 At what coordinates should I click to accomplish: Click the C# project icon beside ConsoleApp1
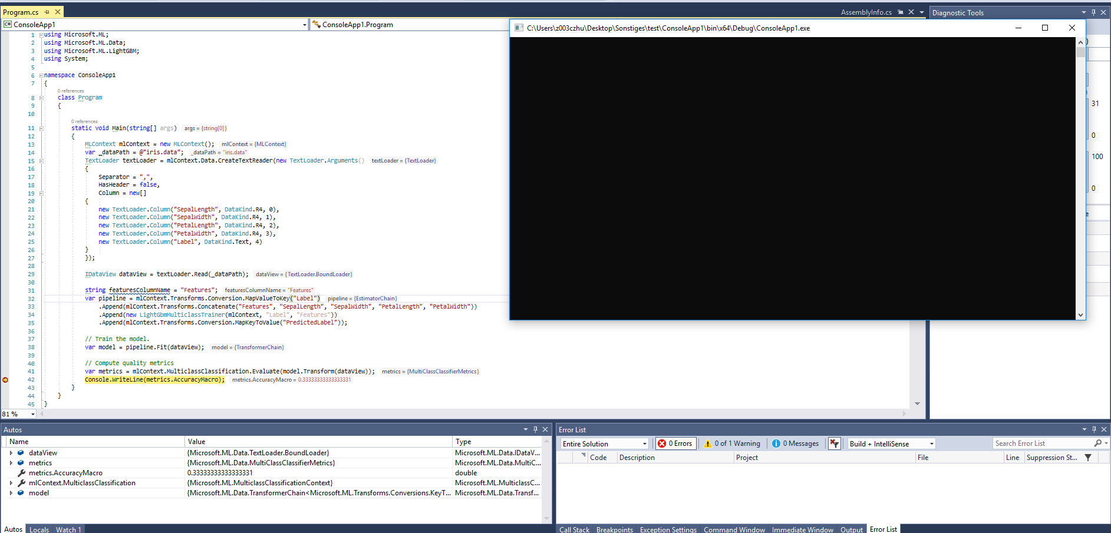(7, 24)
